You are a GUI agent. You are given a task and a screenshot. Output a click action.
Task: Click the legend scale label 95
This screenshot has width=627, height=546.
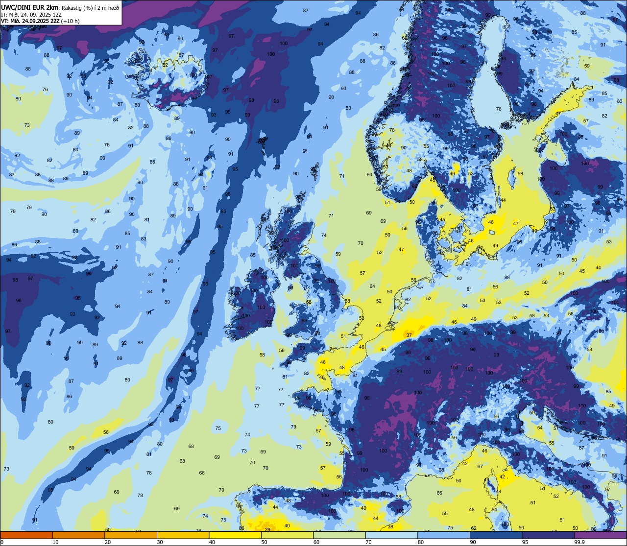(x=525, y=542)
